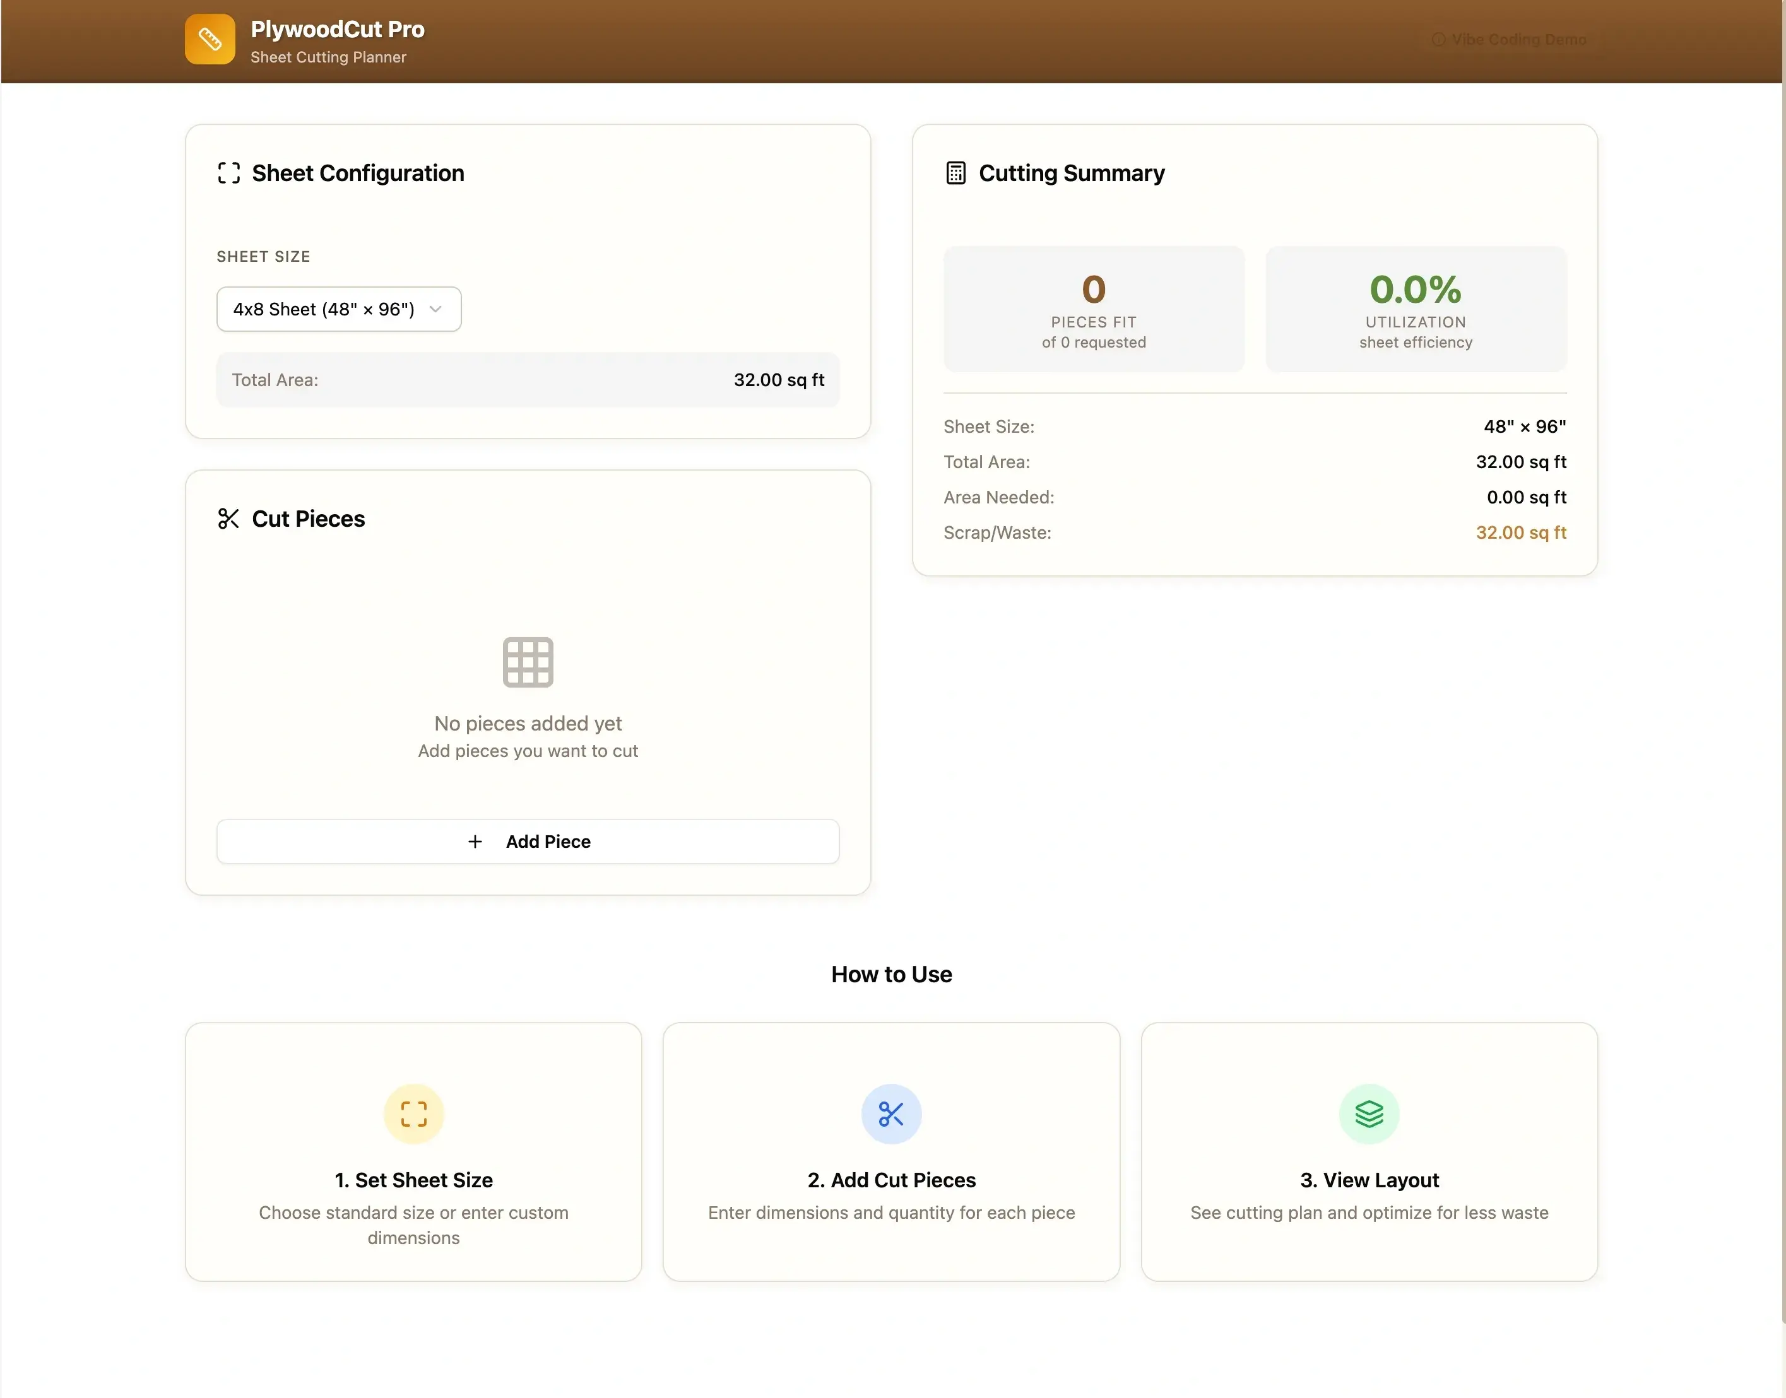Image resolution: width=1786 pixels, height=1398 pixels.
Task: Click the sheet size dropdown chevron arrow
Action: [435, 308]
